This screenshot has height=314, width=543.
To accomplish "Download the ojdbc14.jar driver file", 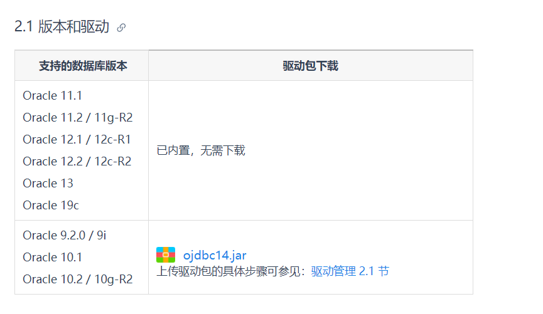I will (x=215, y=255).
